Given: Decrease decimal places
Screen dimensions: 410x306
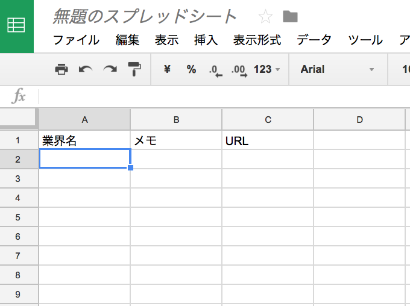Looking at the screenshot, I should coord(215,70).
